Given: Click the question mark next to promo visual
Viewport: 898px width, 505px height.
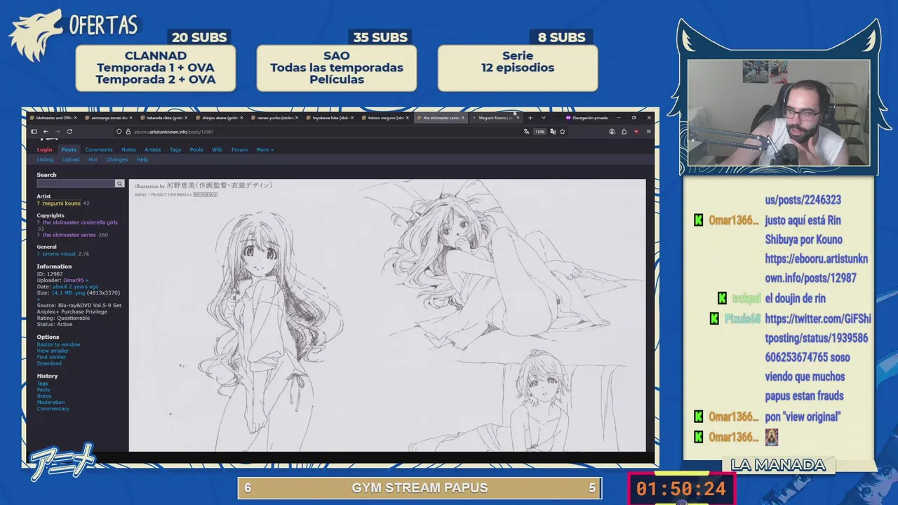Looking at the screenshot, I should click(x=39, y=254).
